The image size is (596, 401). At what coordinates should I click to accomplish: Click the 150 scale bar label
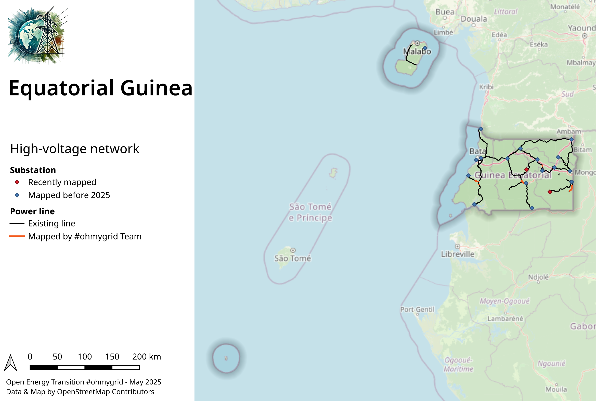pyautogui.click(x=112, y=356)
